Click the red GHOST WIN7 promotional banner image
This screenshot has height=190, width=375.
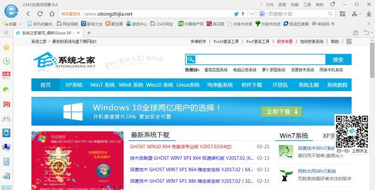coord(77,161)
